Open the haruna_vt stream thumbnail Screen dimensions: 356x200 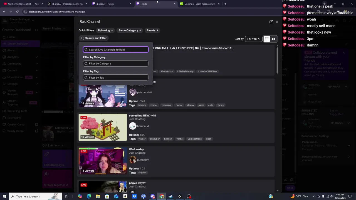point(103,127)
